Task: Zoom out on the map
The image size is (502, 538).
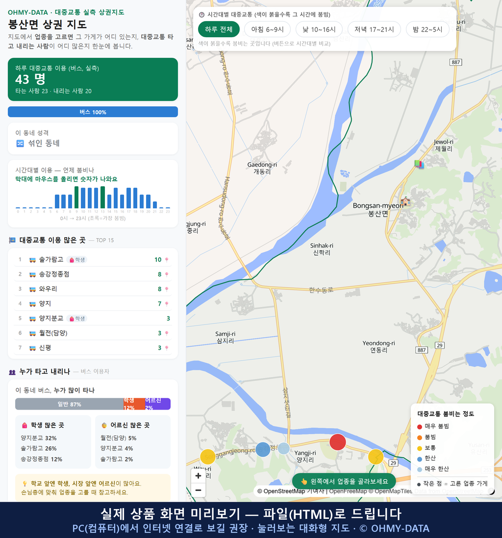Action: click(198, 490)
